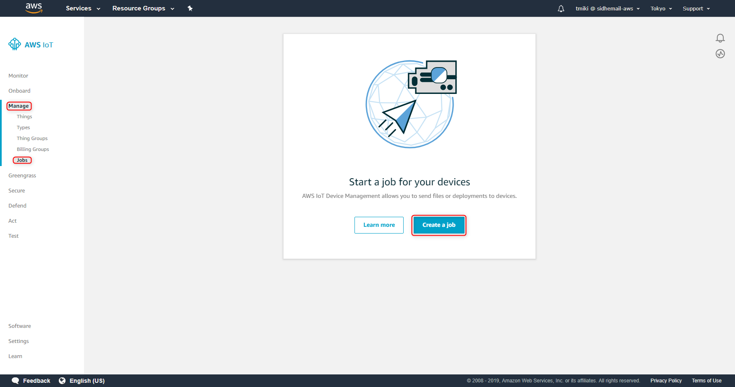Open the top bar notifications bell

coord(561,8)
